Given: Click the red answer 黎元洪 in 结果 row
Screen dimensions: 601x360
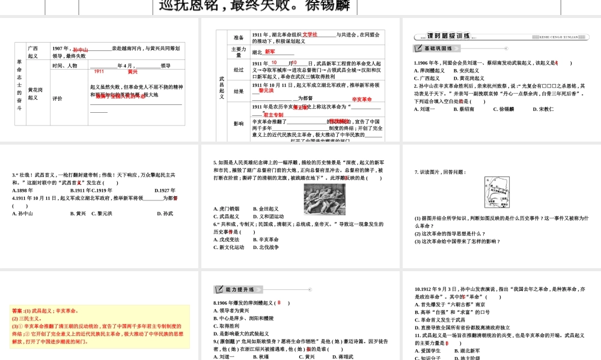Looking at the screenshot, I should (266, 91).
